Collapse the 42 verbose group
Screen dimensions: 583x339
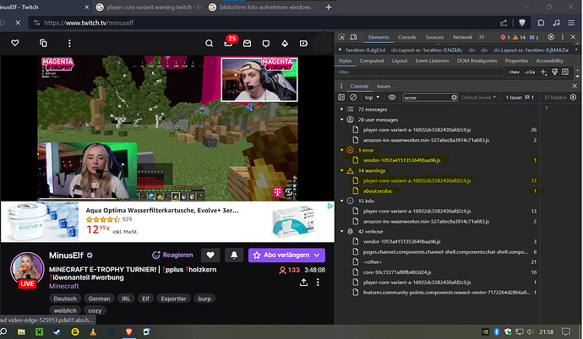pyautogui.click(x=341, y=231)
